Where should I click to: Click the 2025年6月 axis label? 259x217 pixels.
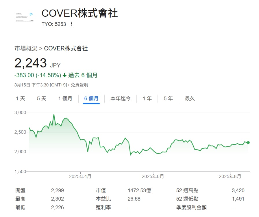[x=153, y=176]
